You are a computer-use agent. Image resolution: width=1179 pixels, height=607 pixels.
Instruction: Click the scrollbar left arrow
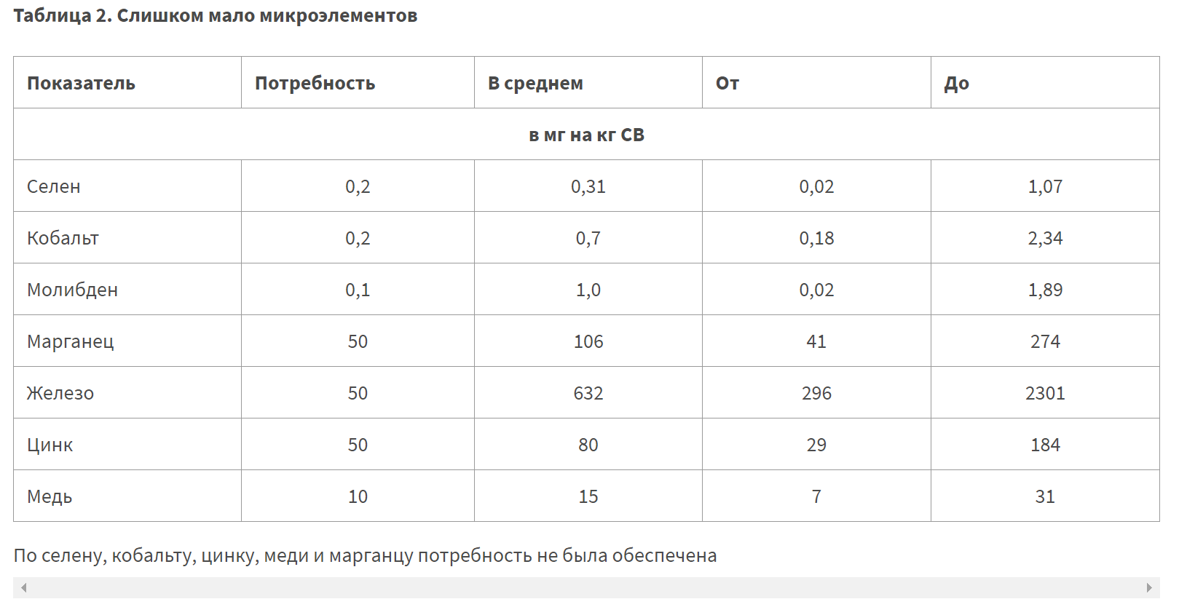[x=24, y=587]
